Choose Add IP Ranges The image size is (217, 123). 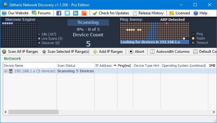(111, 52)
